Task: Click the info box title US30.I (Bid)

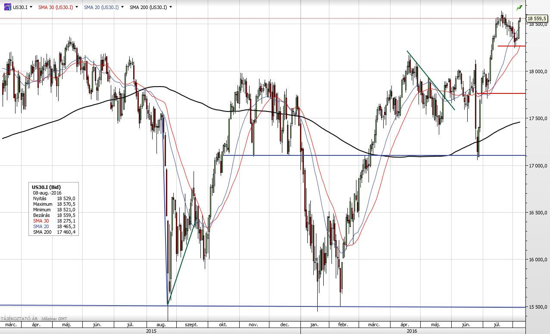Action: click(47, 187)
